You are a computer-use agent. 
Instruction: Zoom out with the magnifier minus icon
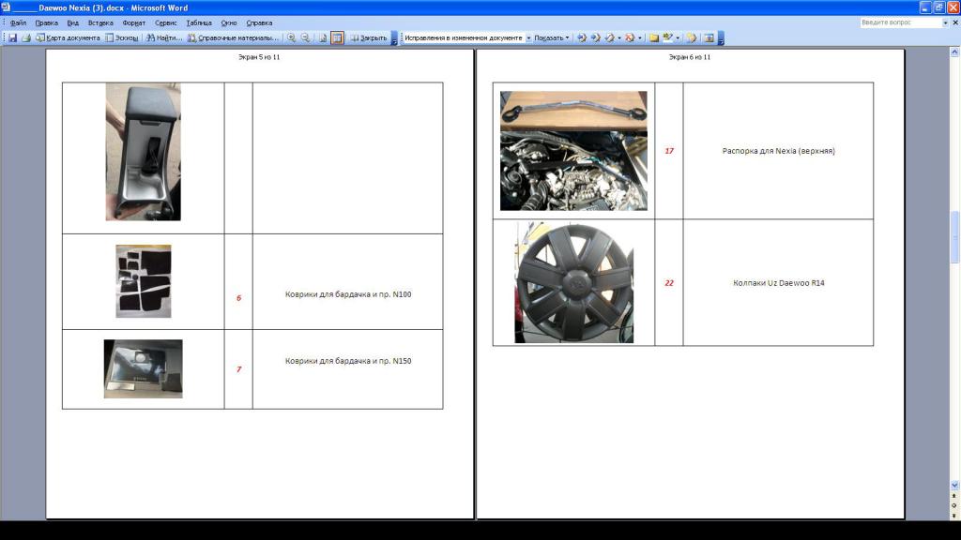[306, 38]
